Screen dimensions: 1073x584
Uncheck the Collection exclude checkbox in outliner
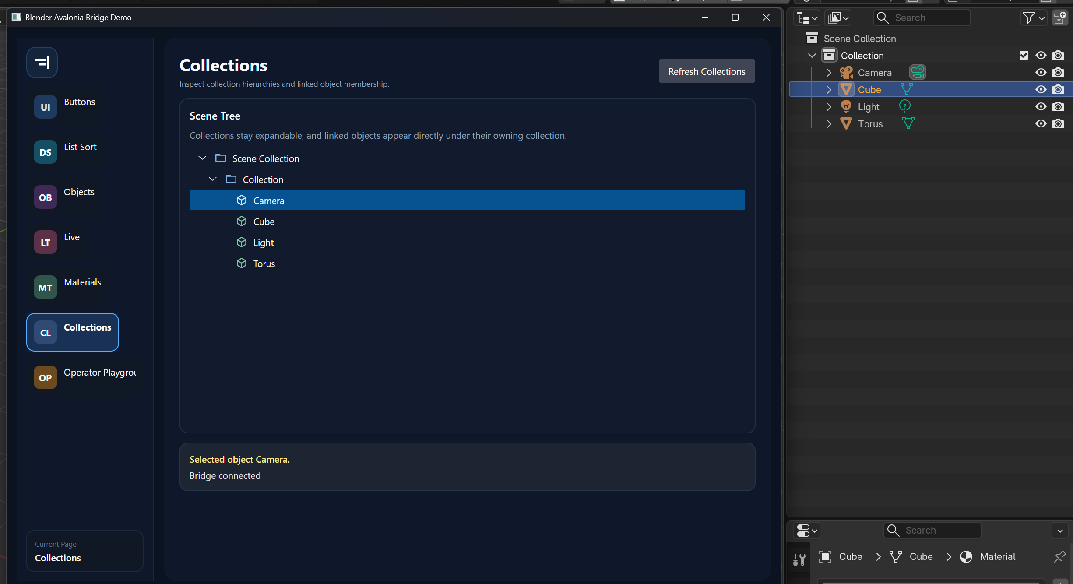pyautogui.click(x=1024, y=55)
